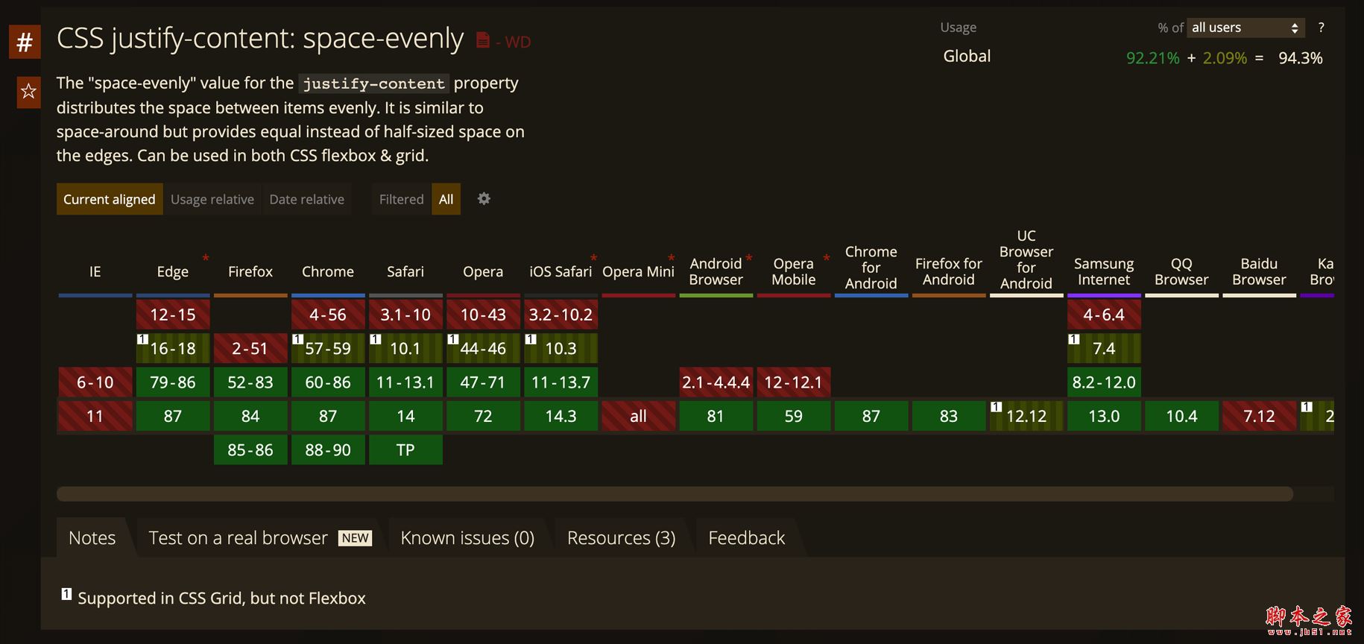Open Test on a real browser tab
The width and height of the screenshot is (1364, 644).
(260, 537)
